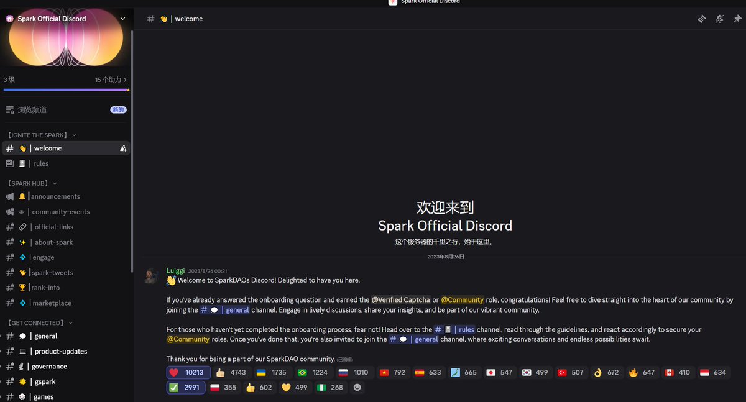Open the Threads icon in header

coord(702,19)
